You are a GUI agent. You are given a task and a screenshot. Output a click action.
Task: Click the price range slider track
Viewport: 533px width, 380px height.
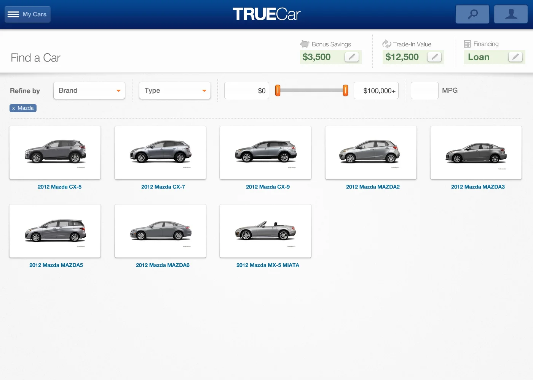(x=311, y=90)
